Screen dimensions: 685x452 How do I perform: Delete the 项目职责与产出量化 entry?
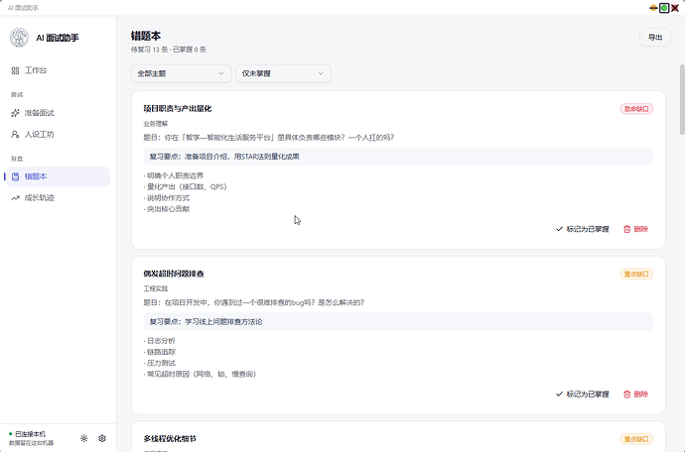tap(635, 229)
